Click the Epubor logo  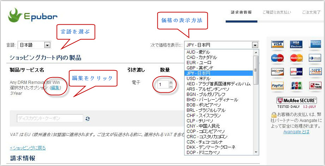pyautogui.click(x=32, y=16)
